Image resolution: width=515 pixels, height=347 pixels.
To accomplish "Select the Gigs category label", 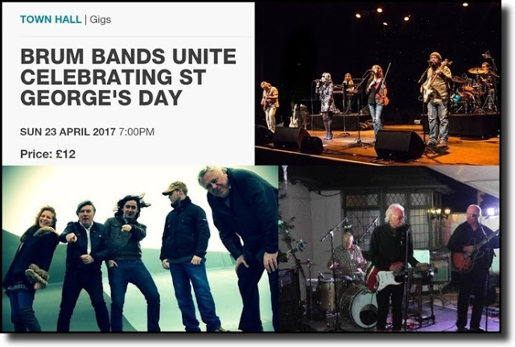I will (x=100, y=19).
